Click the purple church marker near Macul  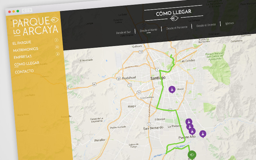(172, 89)
